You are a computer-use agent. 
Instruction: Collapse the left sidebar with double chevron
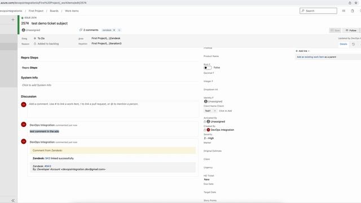pos(13,201)
